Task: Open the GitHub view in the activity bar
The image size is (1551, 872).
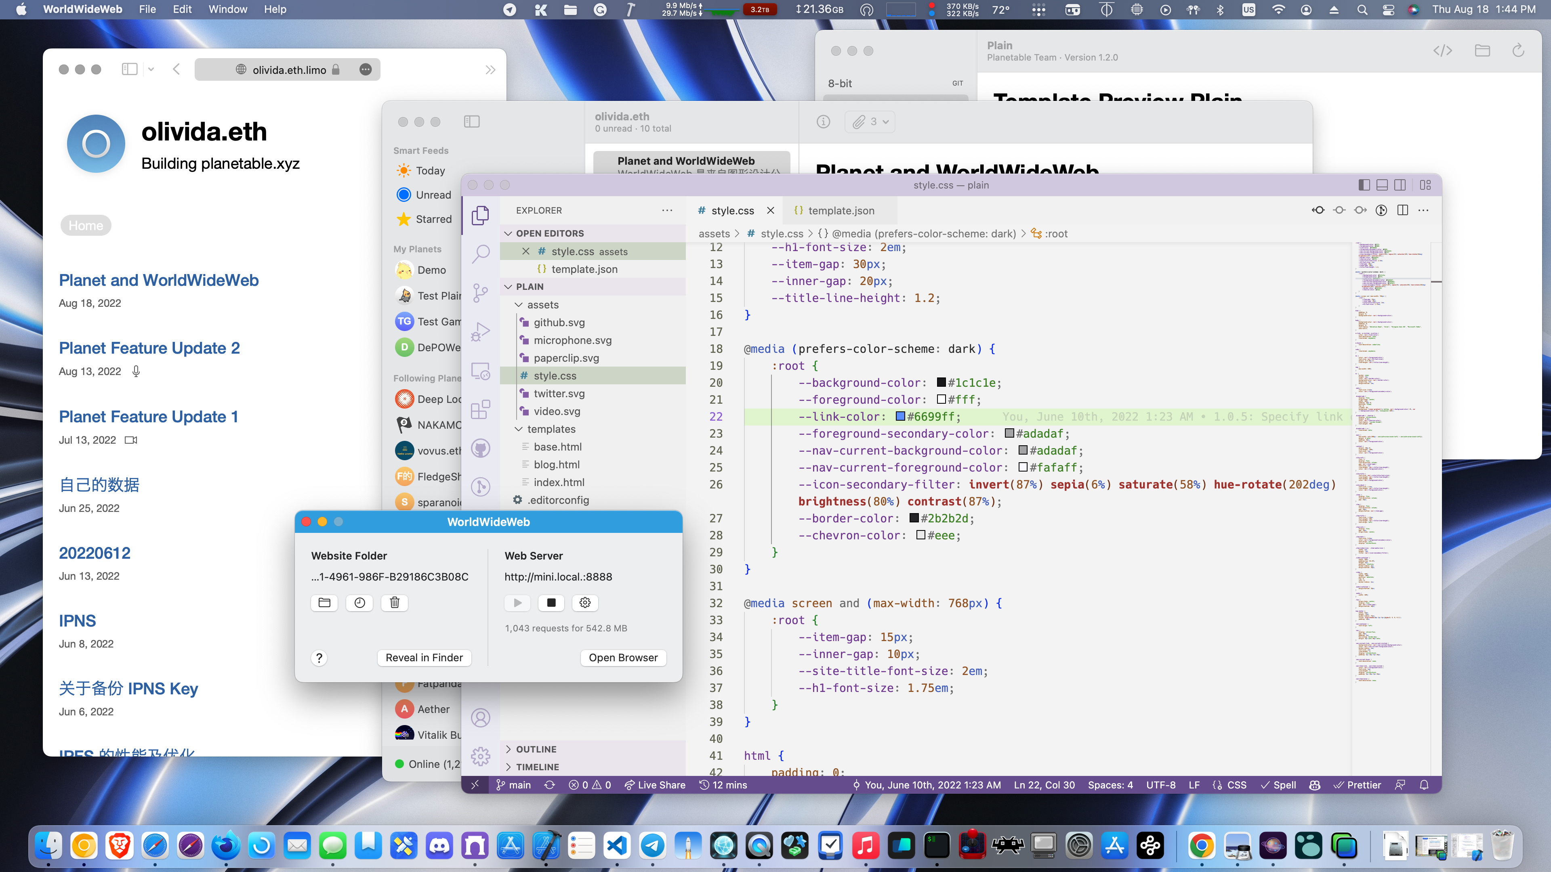Action: [481, 449]
